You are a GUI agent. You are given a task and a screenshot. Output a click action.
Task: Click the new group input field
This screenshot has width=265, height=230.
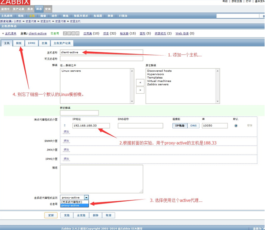point(79,113)
